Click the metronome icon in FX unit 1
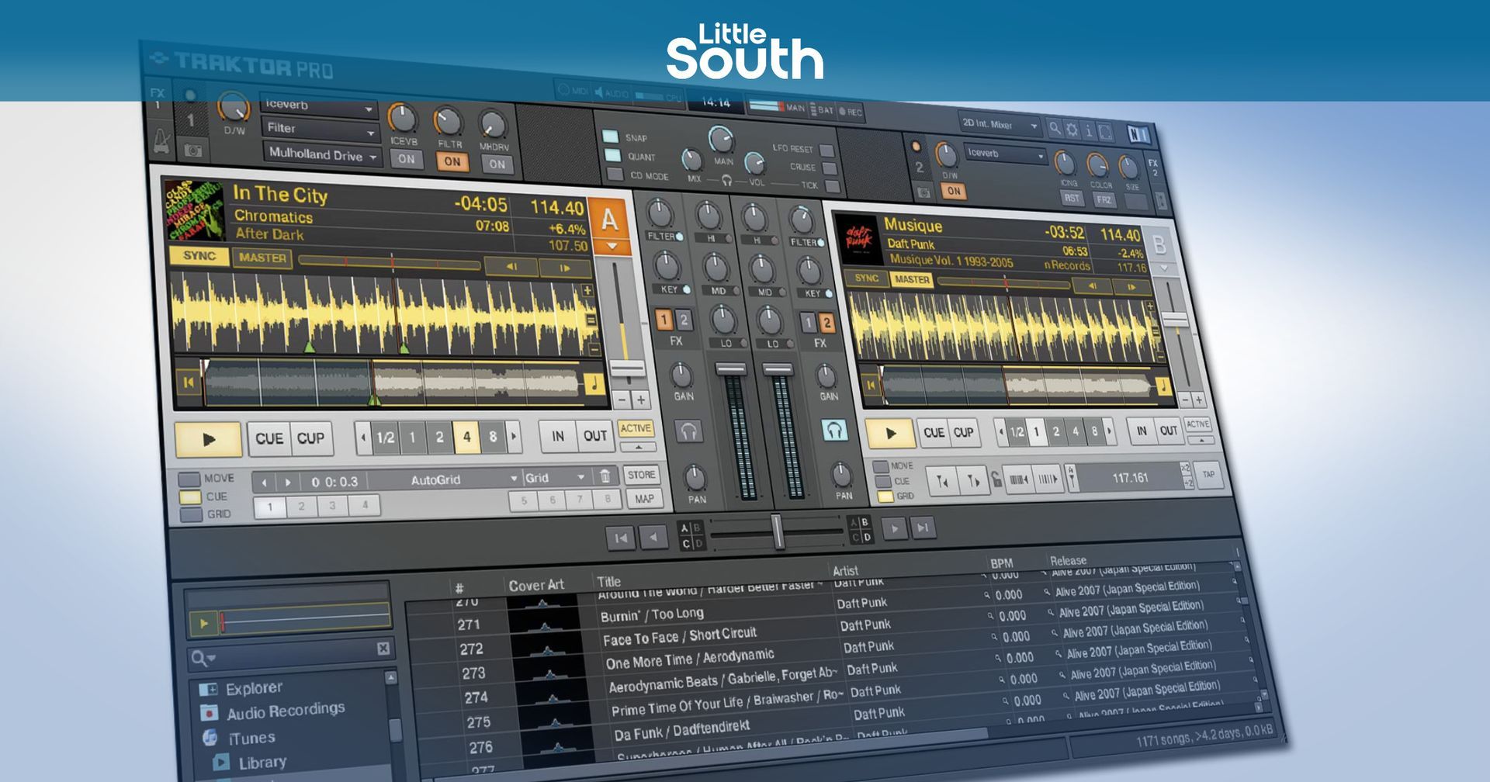 (x=161, y=141)
